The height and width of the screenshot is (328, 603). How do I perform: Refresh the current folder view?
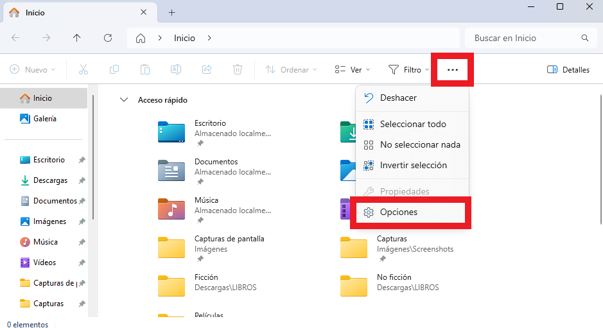click(x=108, y=38)
